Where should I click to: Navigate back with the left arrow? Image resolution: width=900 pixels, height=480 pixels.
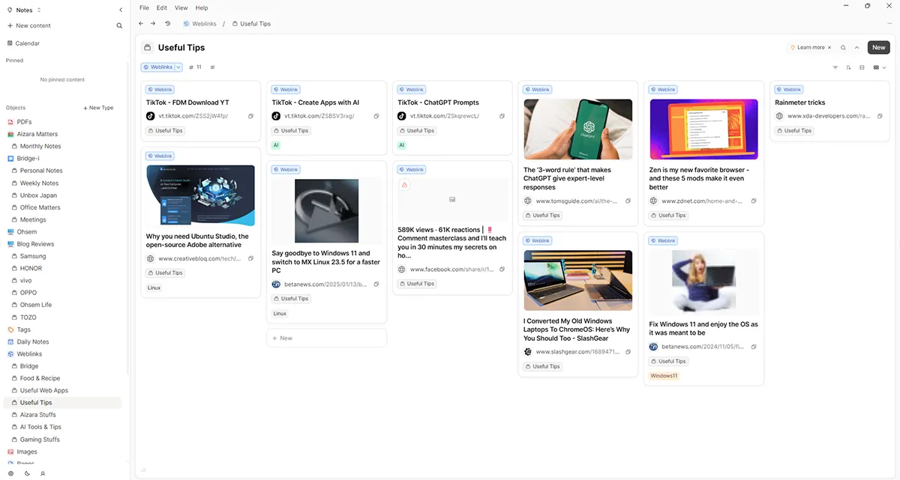click(141, 24)
